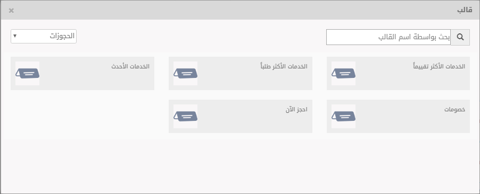Select the الخدمات الأكثر طلباً label text
The image size is (480, 194).
pyautogui.click(x=284, y=66)
